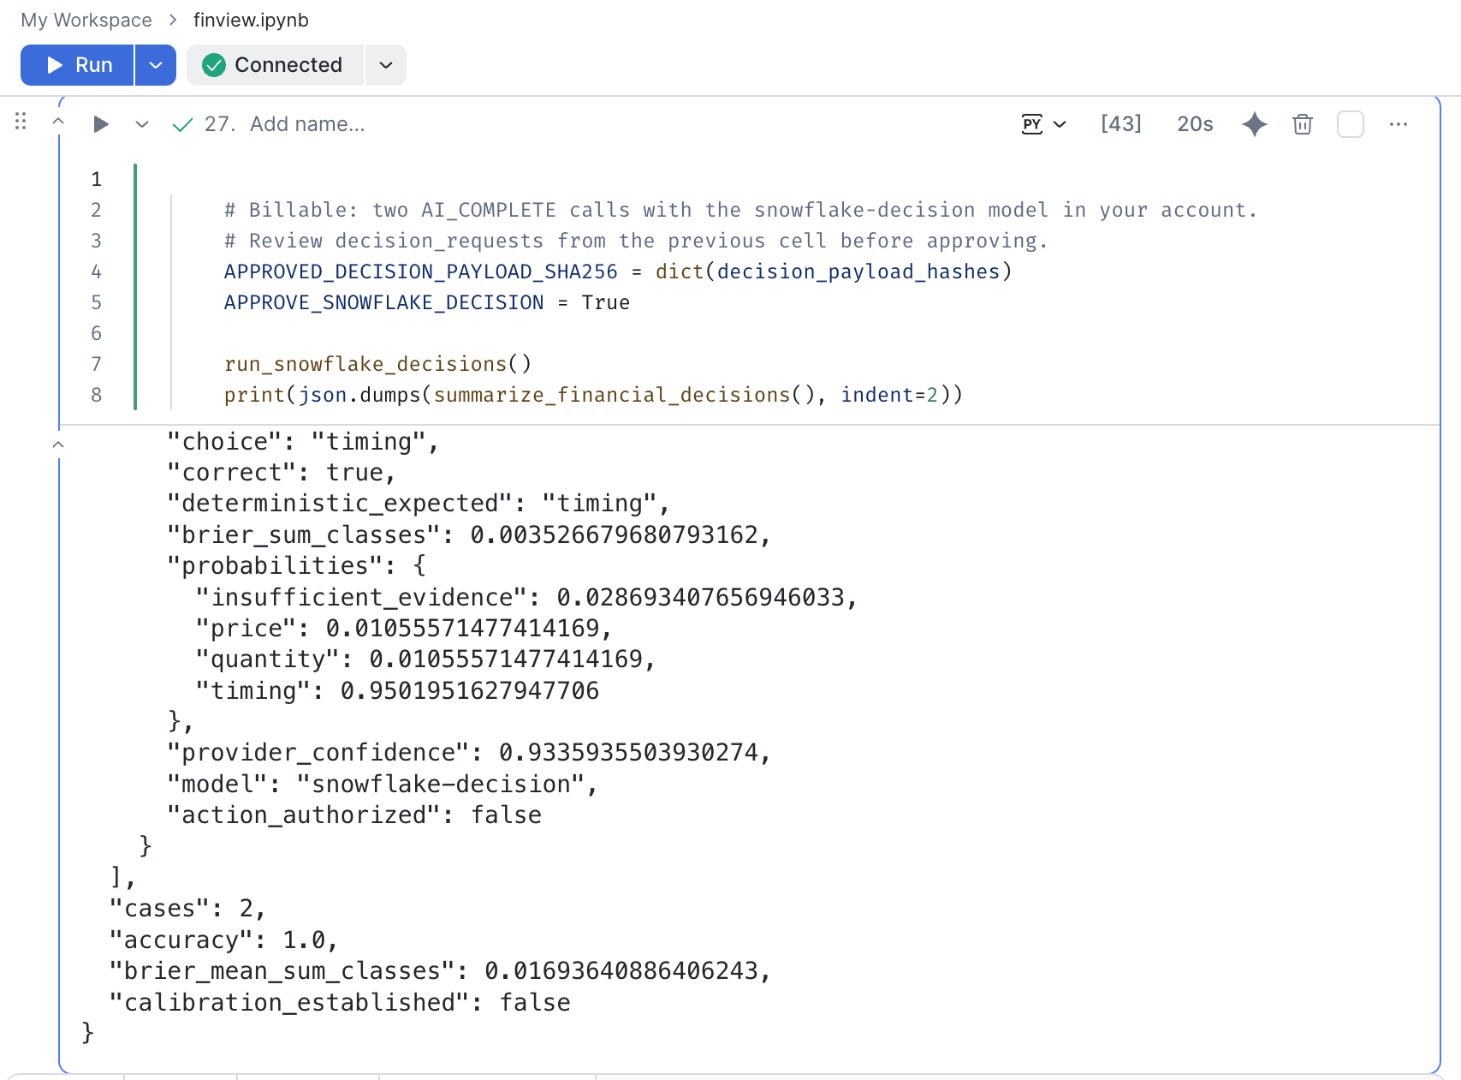This screenshot has height=1080, width=1461.
Task: Click cell number 27 label
Action: [x=219, y=124]
